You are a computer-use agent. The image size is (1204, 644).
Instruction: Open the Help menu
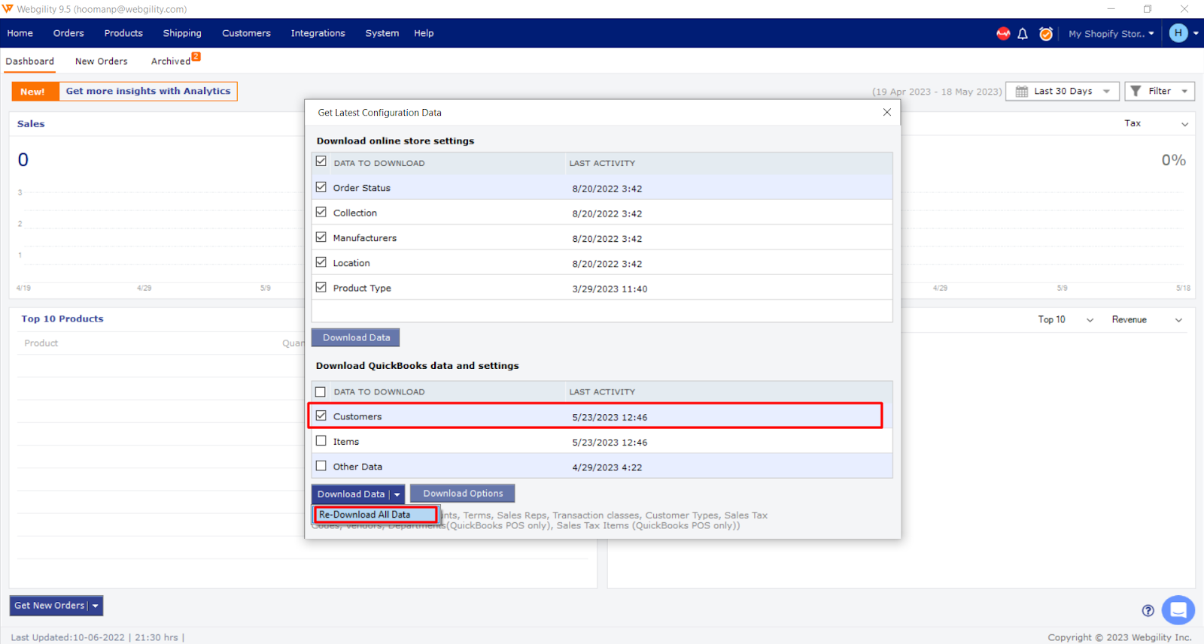coord(424,33)
